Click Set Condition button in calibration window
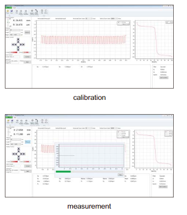This screenshot has height=215, width=187. point(164,78)
